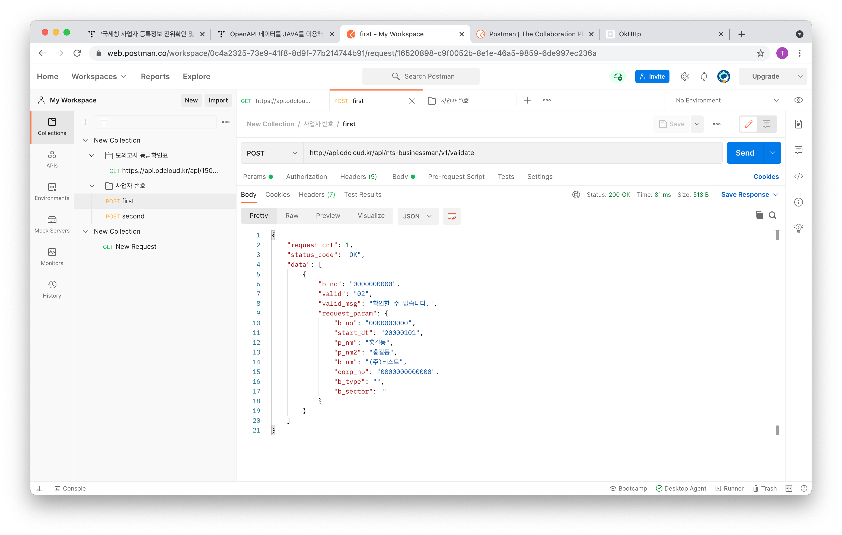
Task: Open the History sidebar panel
Action: [52, 289]
